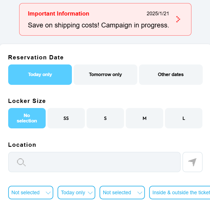
Task: Select Today only reservation date
Action: click(x=40, y=75)
